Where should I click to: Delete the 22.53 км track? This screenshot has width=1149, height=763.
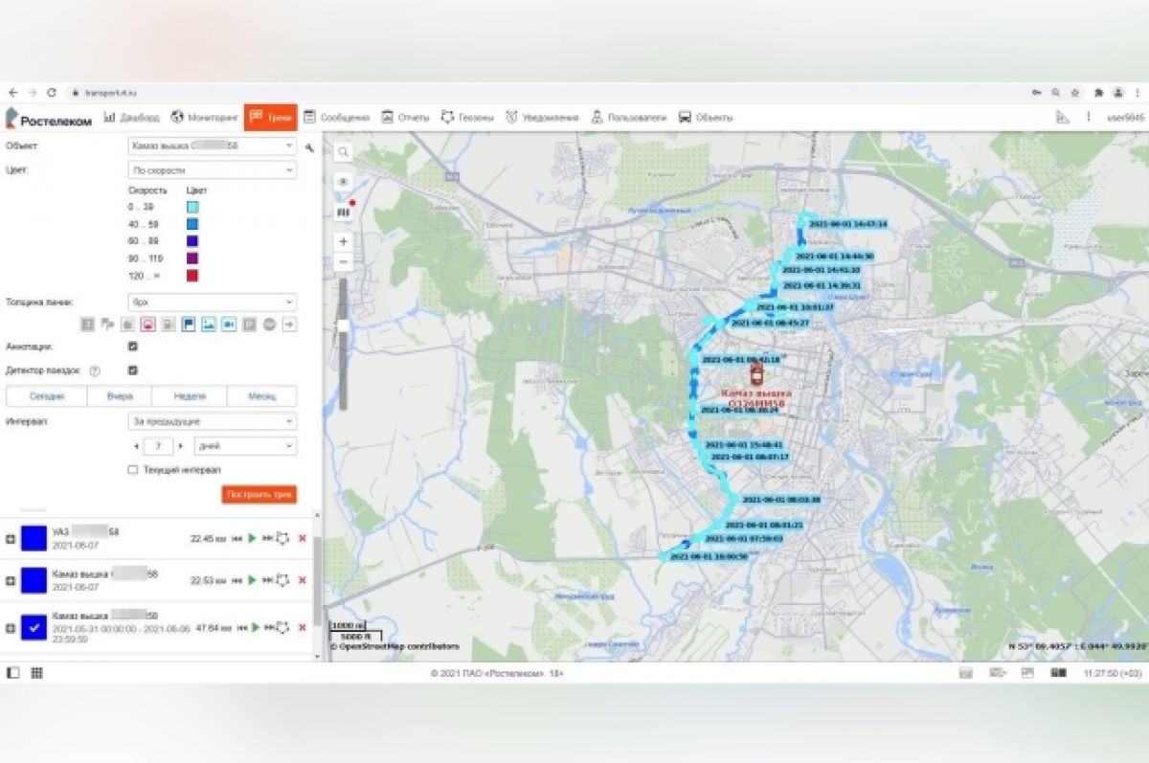[303, 580]
